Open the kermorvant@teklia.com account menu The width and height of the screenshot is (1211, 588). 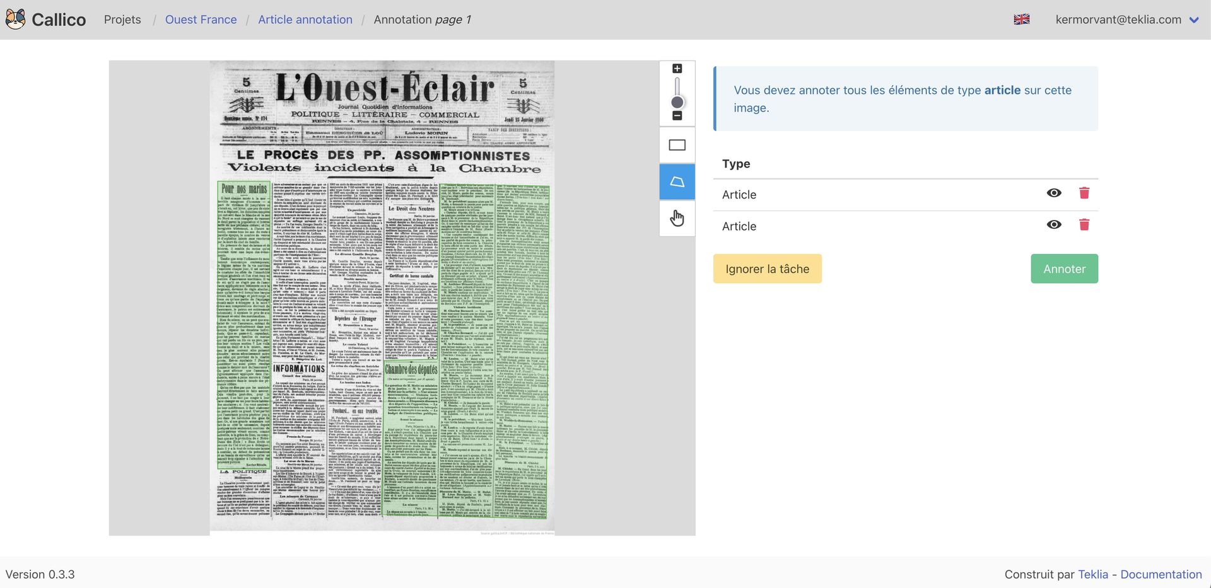tap(1118, 20)
